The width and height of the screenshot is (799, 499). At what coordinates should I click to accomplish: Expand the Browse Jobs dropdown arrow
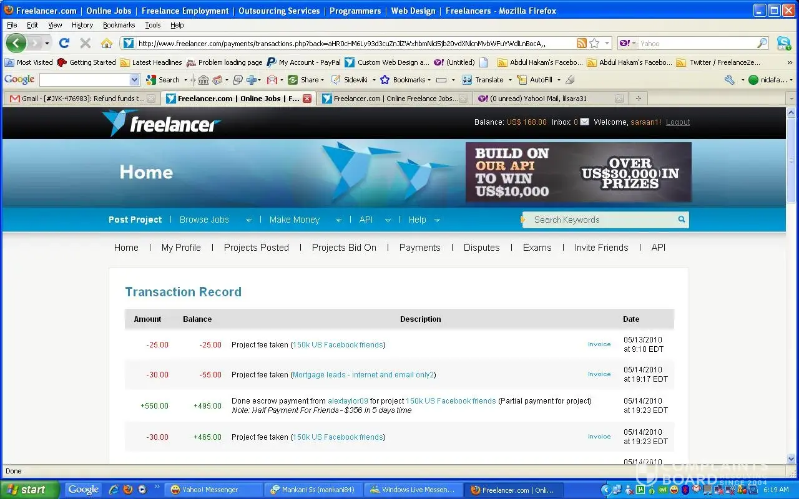(x=248, y=220)
